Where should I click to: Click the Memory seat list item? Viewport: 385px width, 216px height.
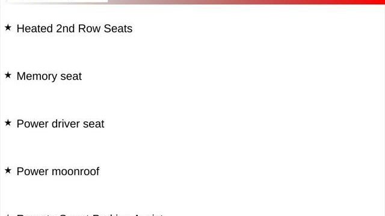49,76
